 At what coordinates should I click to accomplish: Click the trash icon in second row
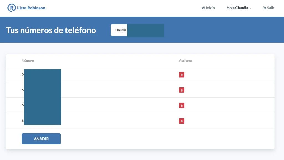point(182,90)
